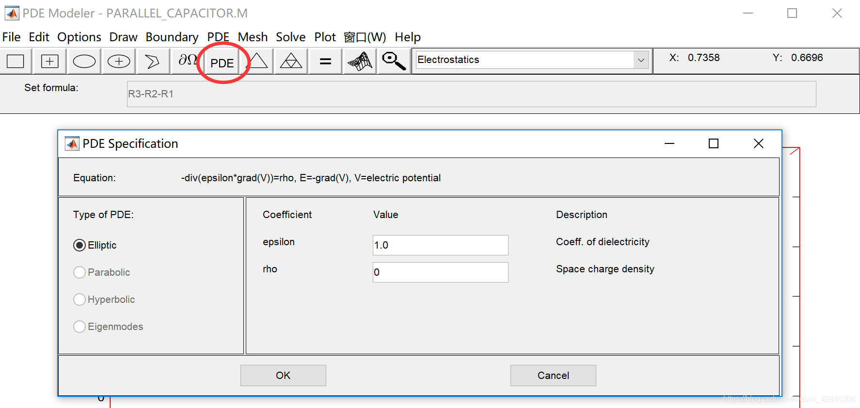Close the PDE Specification dialog

pos(759,143)
